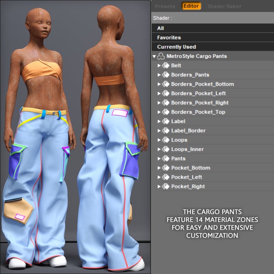Click the Label_Border surface icon
This screenshot has height=274, width=274.
pyautogui.click(x=166, y=131)
